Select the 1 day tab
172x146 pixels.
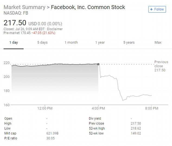(x=14, y=42)
